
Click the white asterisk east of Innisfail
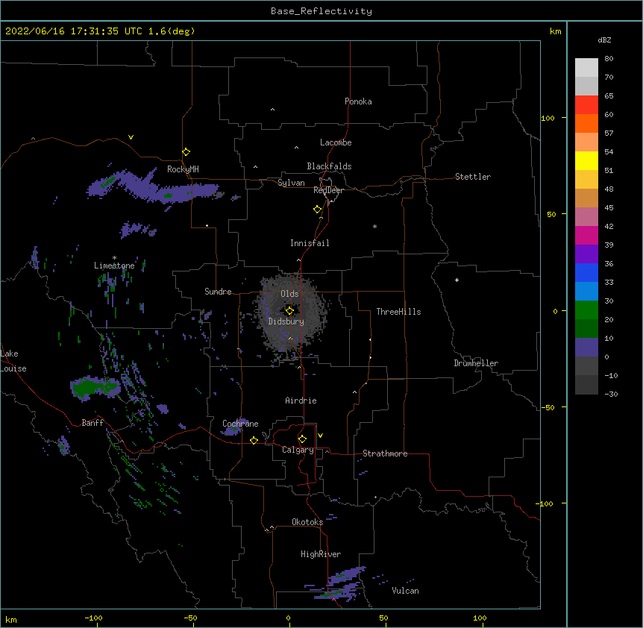click(374, 226)
